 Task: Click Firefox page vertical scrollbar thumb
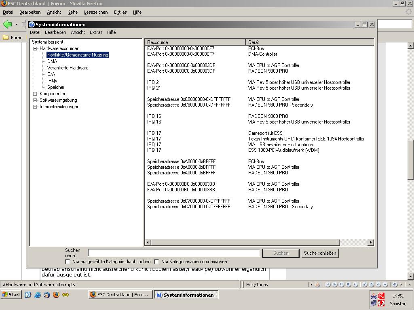point(410,159)
